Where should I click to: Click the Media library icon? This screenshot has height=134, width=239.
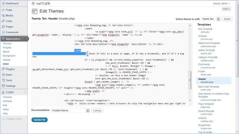pyautogui.click(x=3, y=16)
